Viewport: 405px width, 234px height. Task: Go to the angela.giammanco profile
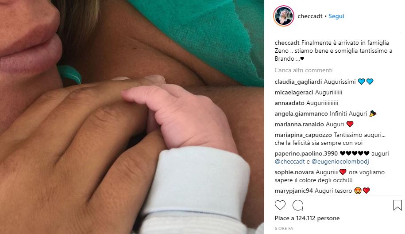[301, 114]
